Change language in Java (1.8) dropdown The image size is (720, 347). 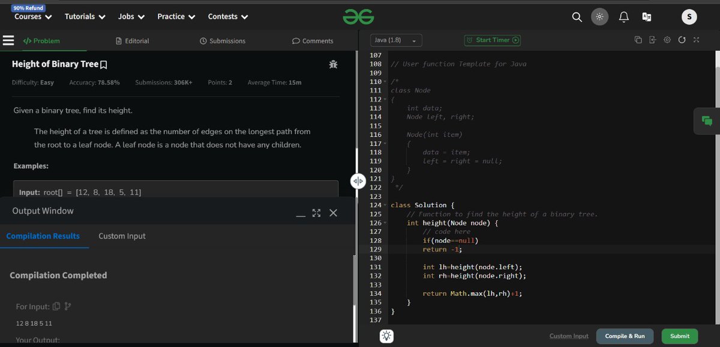pyautogui.click(x=396, y=40)
